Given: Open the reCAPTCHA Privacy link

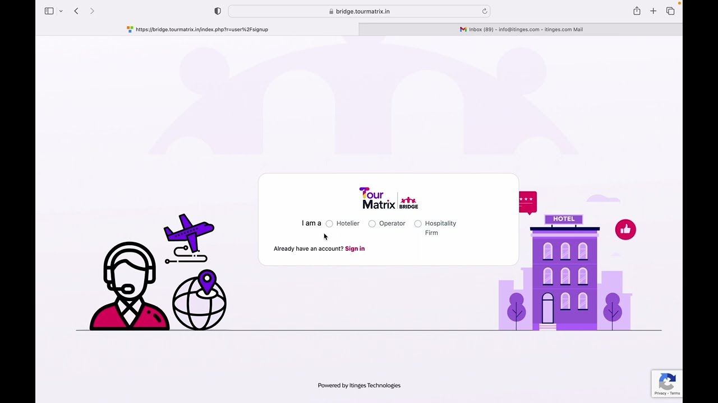Looking at the screenshot, I should click(x=660, y=393).
